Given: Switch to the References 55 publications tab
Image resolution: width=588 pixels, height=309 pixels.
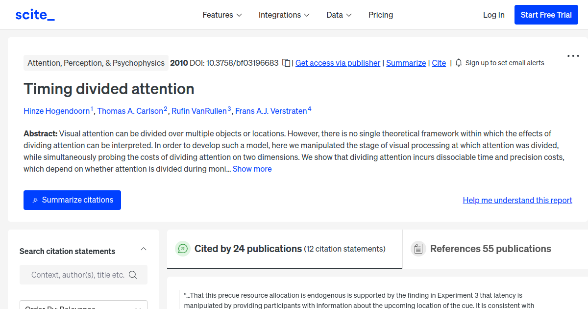Looking at the screenshot, I should [490, 249].
